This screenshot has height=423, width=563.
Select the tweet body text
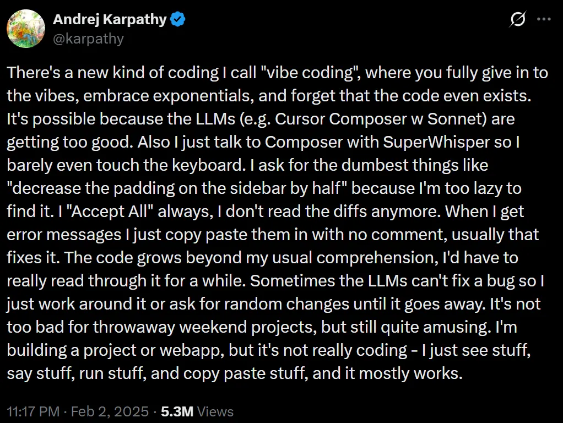275,220
